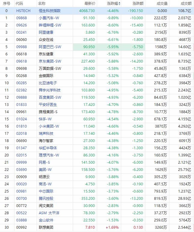Viewport: 194px width, 232px height.
Task: Open ASM 太平洋 stock link
Action: (x=49, y=213)
